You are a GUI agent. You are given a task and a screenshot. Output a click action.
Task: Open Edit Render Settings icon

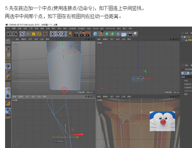(x=88, y=34)
